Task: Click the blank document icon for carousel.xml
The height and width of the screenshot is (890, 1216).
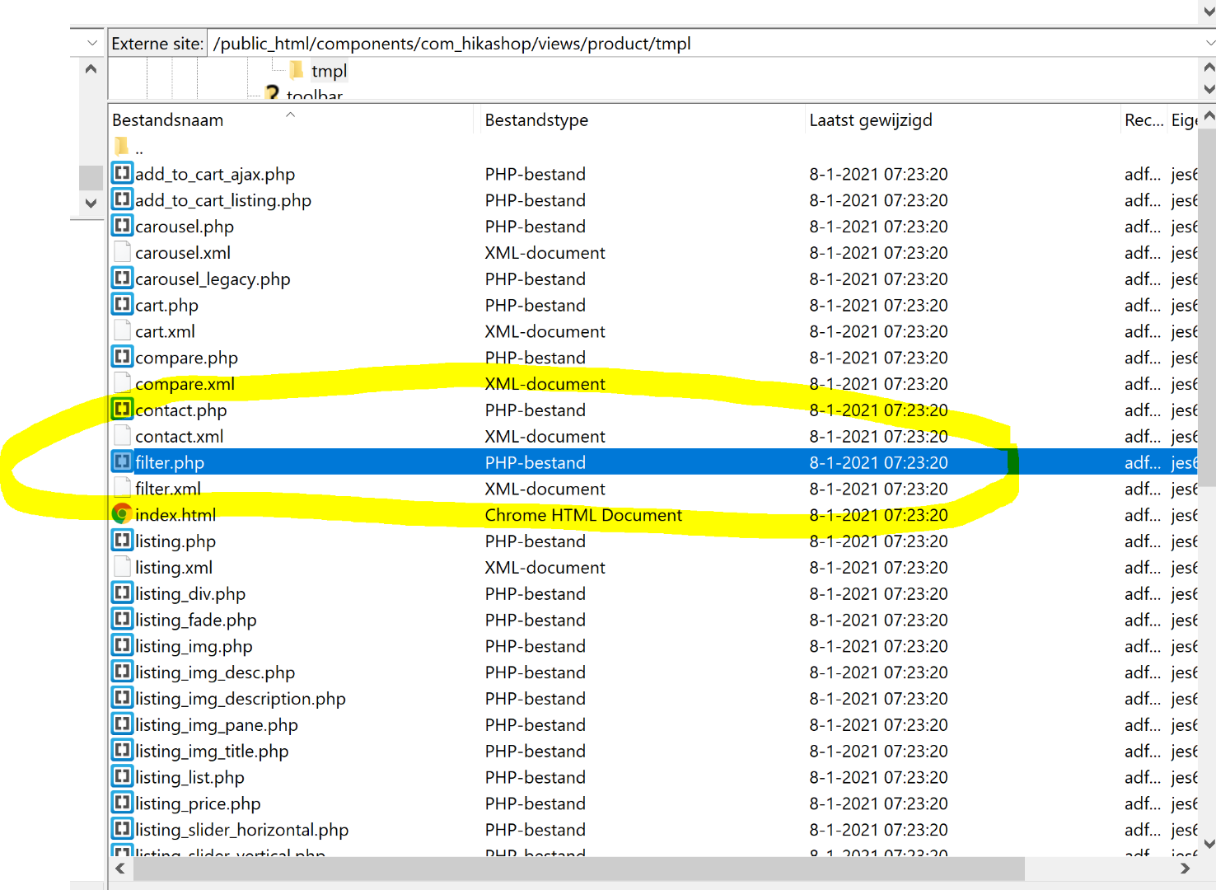Action: click(x=122, y=252)
